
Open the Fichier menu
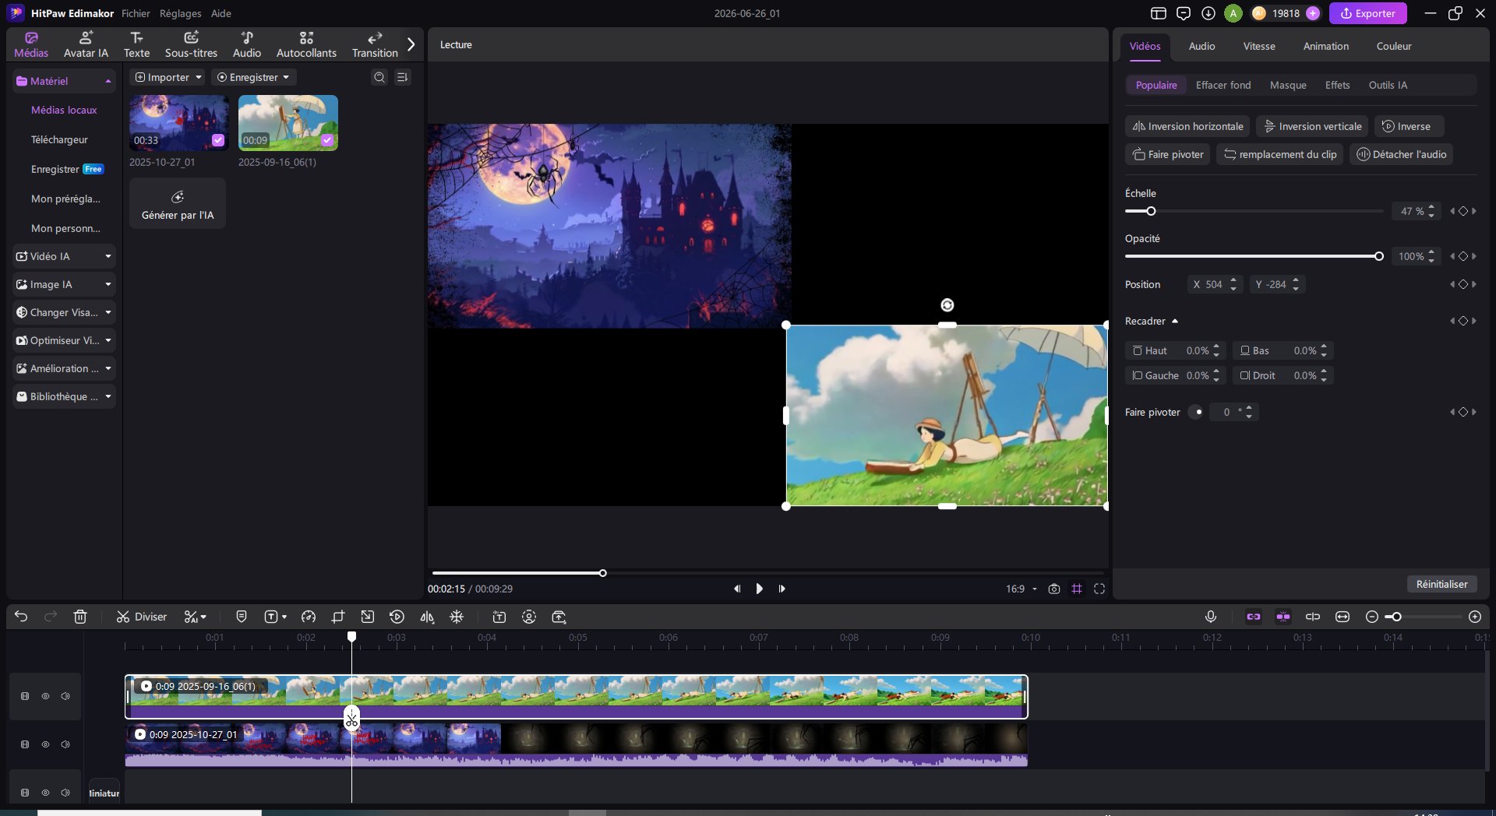coord(136,13)
